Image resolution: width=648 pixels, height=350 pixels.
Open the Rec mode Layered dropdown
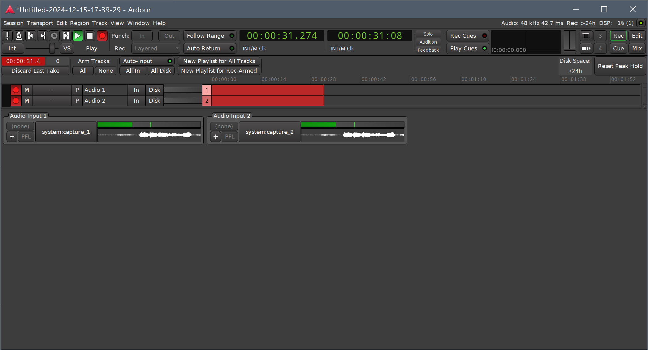(x=156, y=49)
